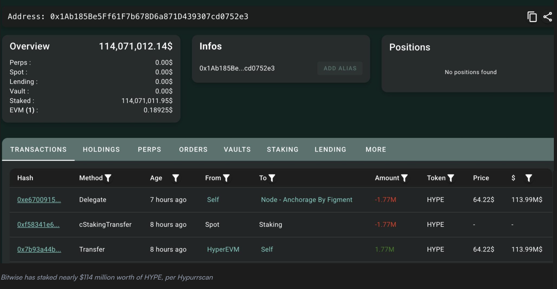Open the Method column filter
Screen dimensions: 557x289
point(108,178)
